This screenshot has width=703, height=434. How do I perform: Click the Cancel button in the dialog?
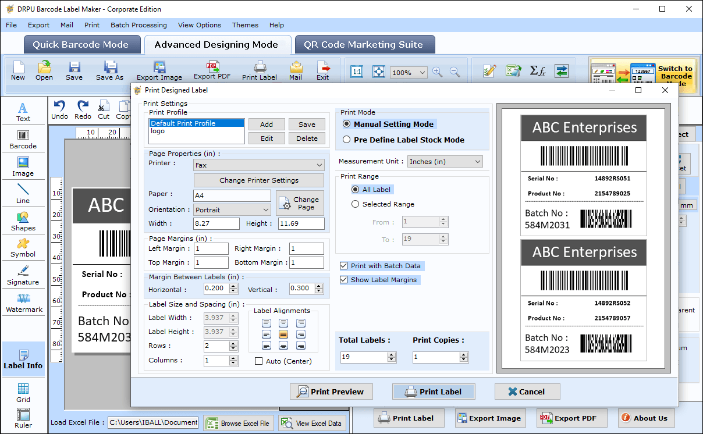click(527, 392)
